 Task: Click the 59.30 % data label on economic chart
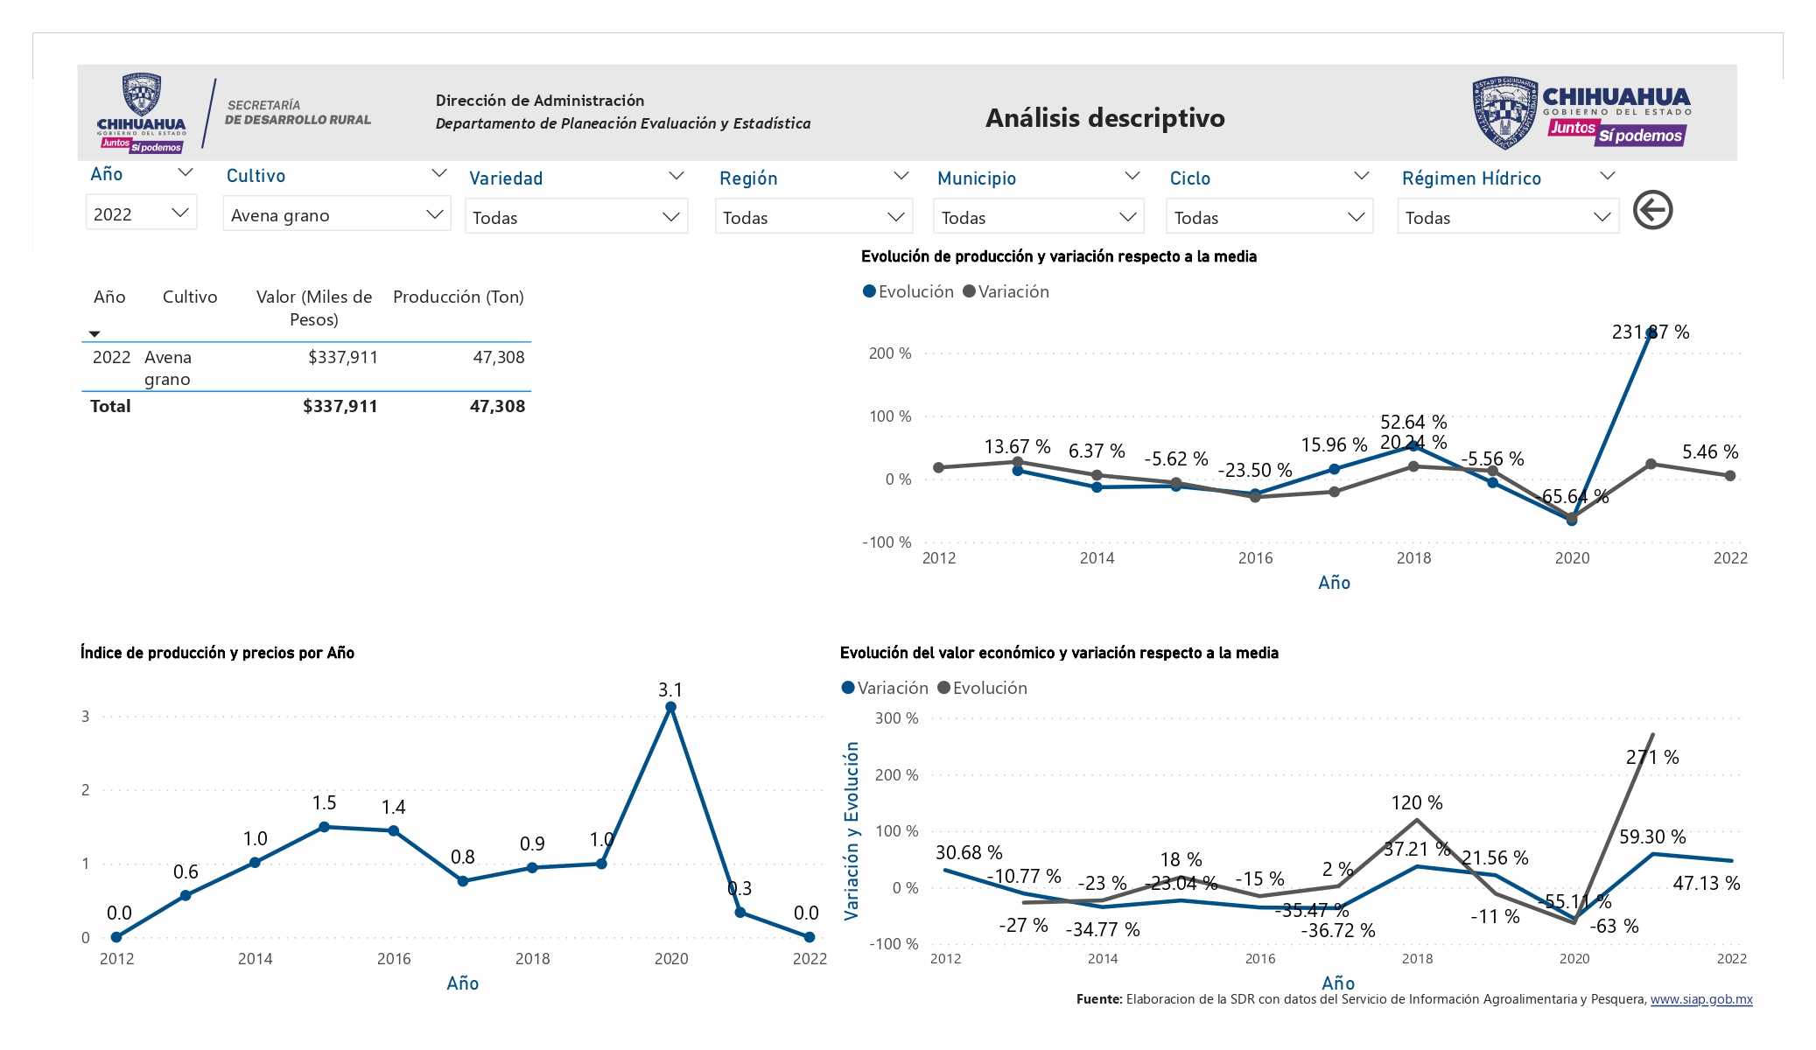coord(1652,836)
